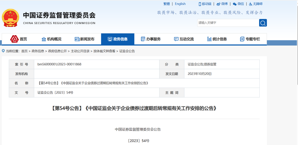Click the form icon beside 办事服务
The width and height of the screenshot is (298, 145).
[143, 39]
